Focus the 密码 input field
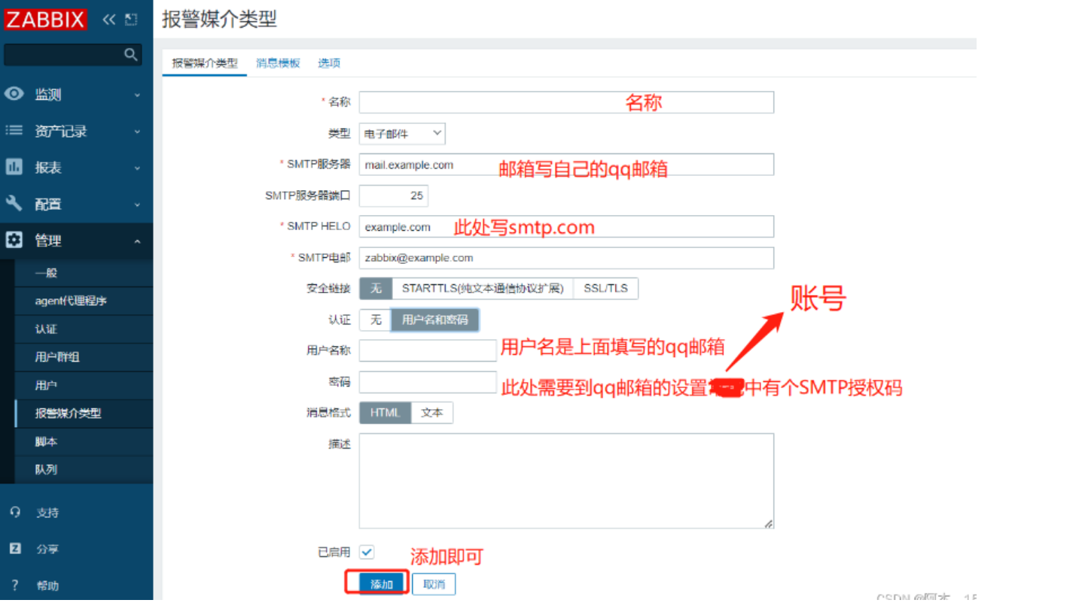 [428, 382]
